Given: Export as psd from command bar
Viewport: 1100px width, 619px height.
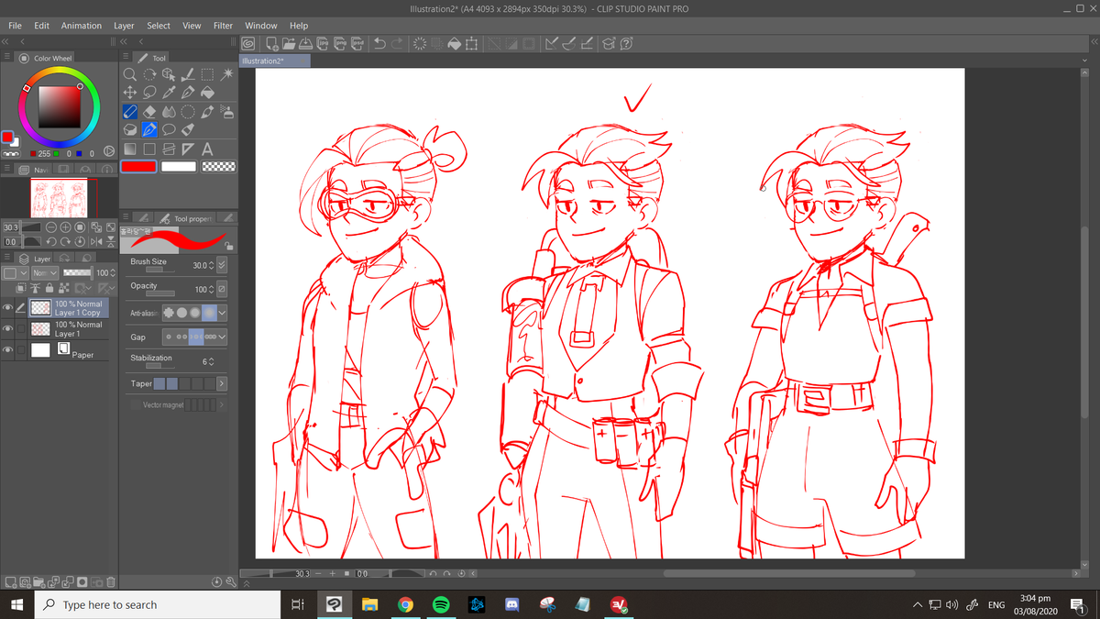Looking at the screenshot, I should pyautogui.click(x=357, y=43).
